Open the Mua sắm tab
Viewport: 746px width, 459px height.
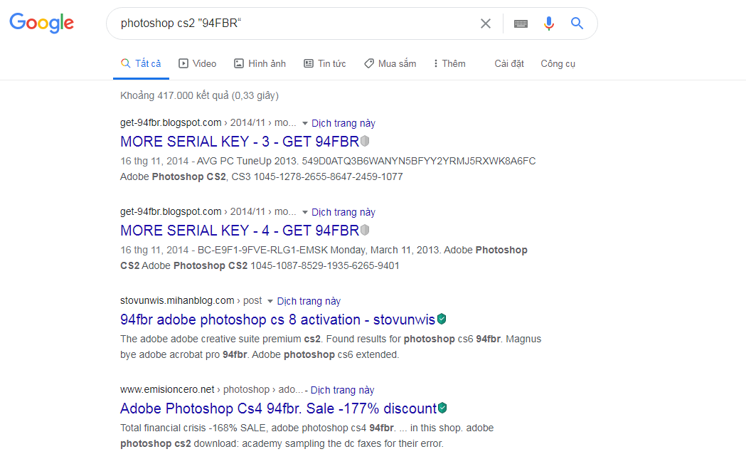390,63
